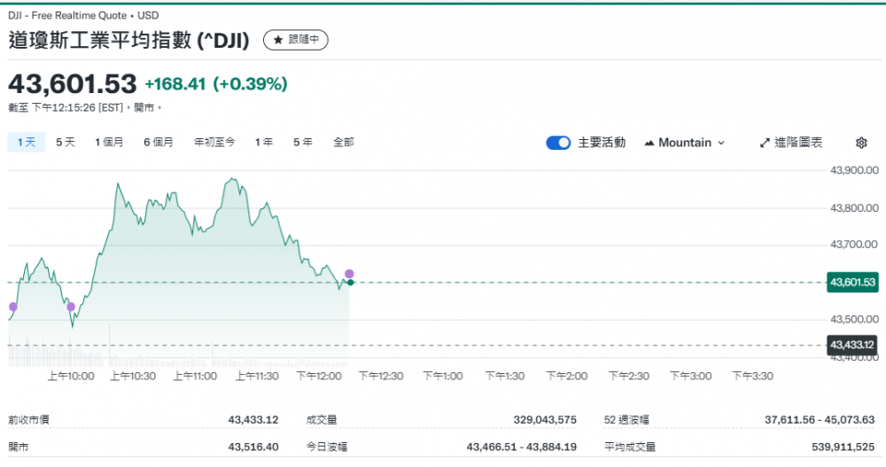
Task: Click the purple event marker above the latest price
Action: coord(349,273)
